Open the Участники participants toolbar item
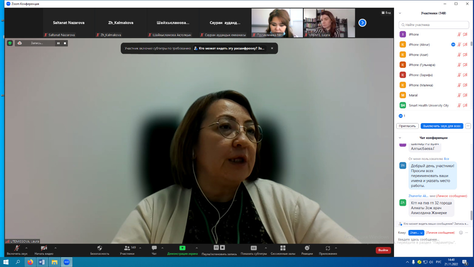The height and width of the screenshot is (267, 474). [x=127, y=248]
